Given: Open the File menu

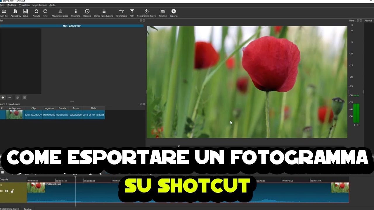Looking at the screenshot, I should (2, 5).
